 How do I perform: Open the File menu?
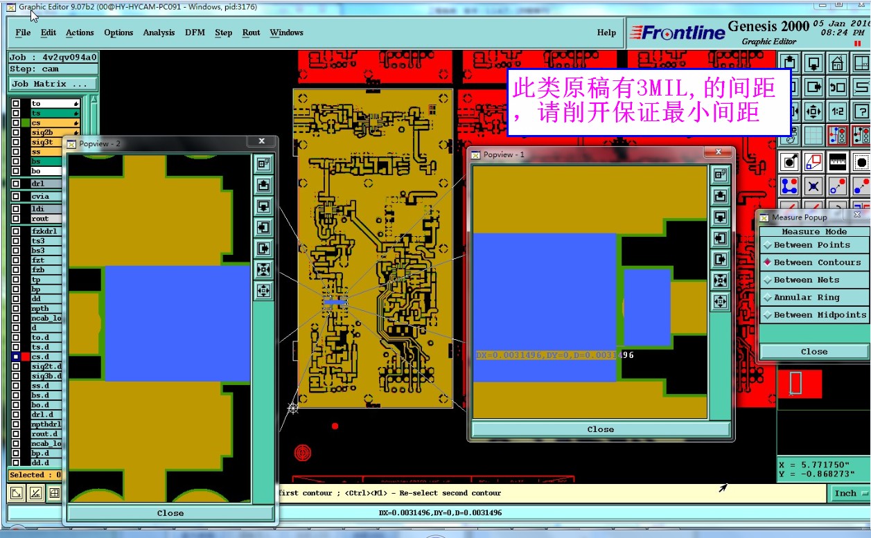23,33
